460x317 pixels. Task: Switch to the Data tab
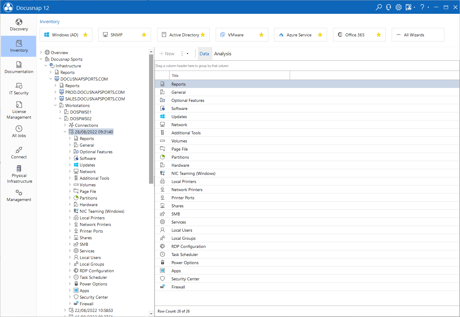point(204,54)
